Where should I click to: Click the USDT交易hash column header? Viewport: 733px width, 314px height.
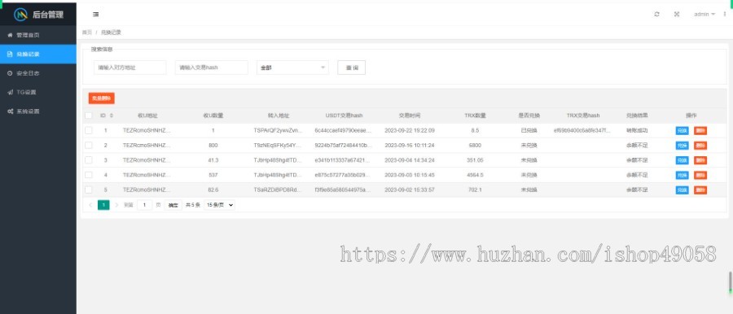pos(344,116)
